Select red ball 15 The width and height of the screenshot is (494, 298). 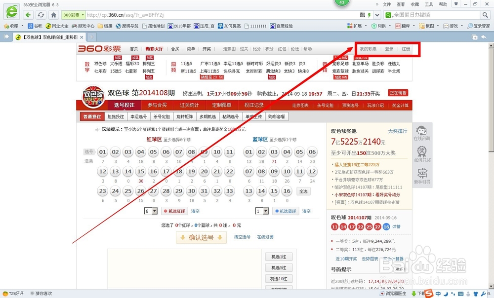(141, 172)
